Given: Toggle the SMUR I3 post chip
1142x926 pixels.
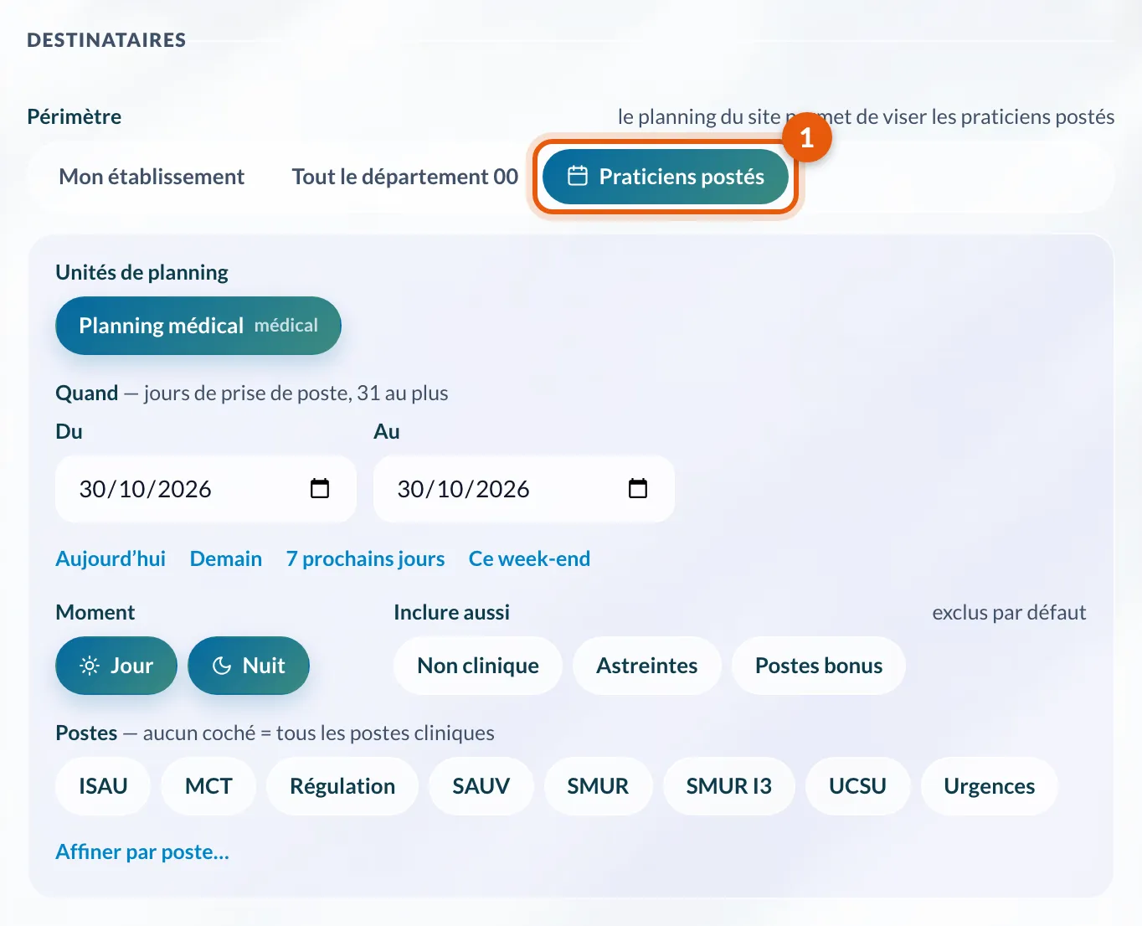Looking at the screenshot, I should pyautogui.click(x=729, y=786).
